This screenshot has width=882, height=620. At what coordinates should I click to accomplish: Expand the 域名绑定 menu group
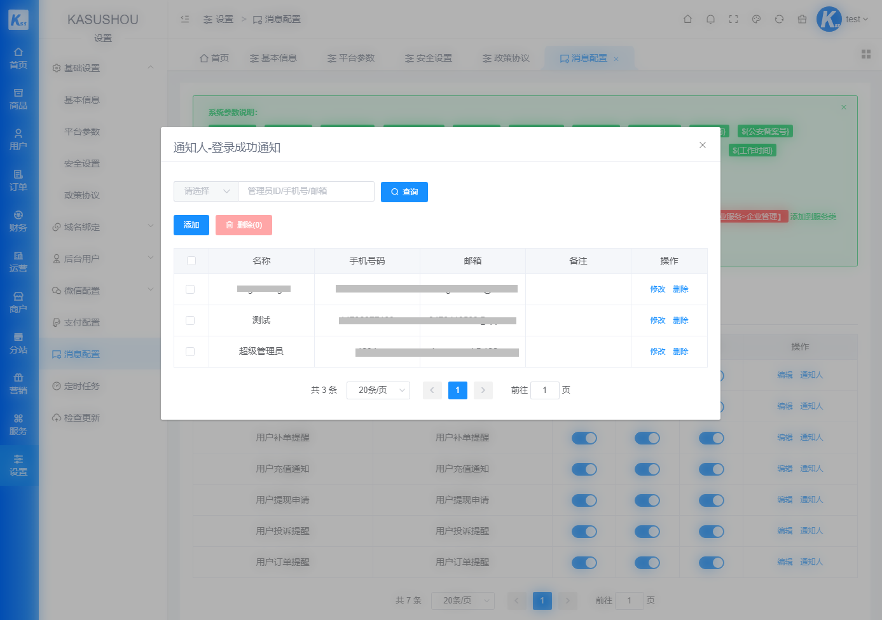click(102, 227)
